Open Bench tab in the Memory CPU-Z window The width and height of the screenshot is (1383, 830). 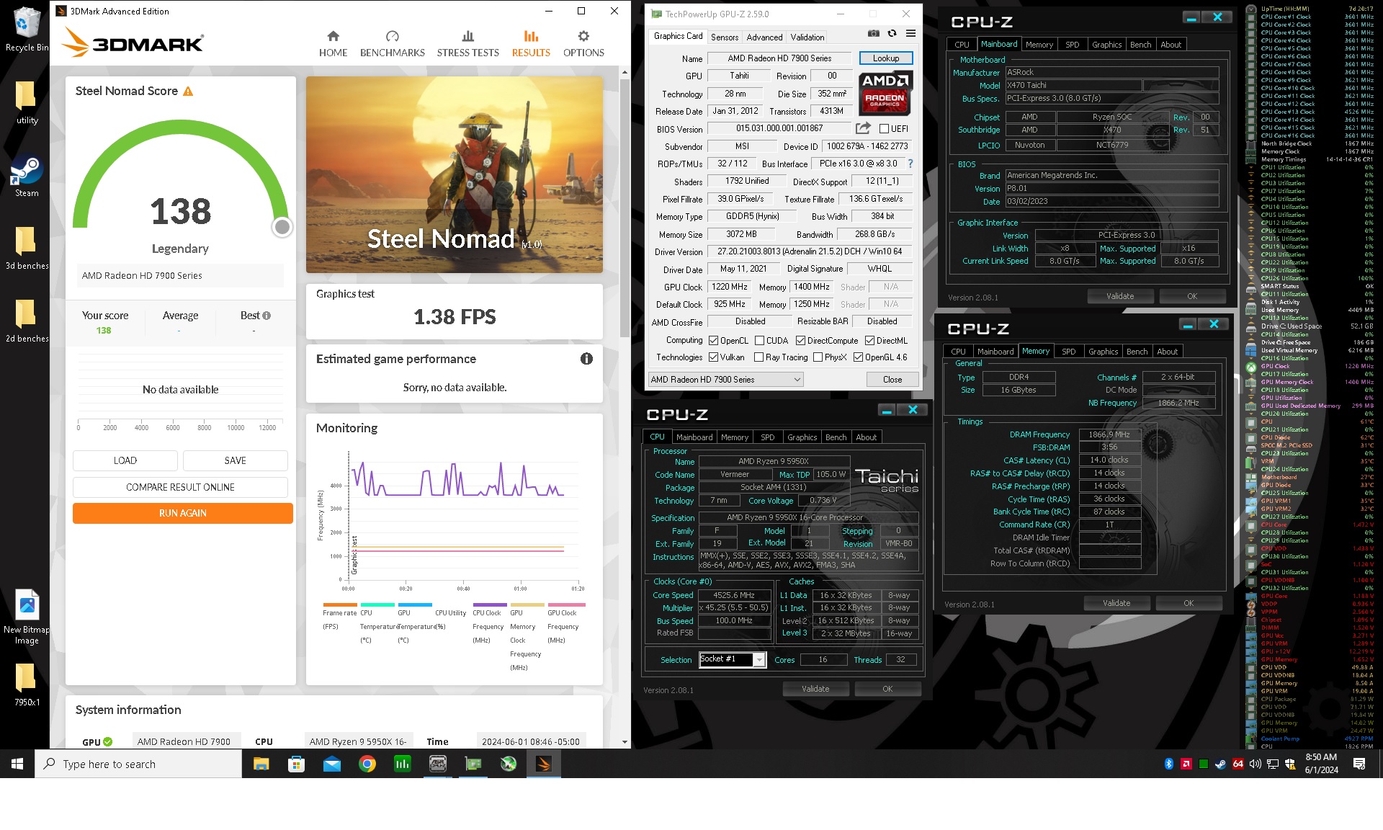pyautogui.click(x=1137, y=352)
